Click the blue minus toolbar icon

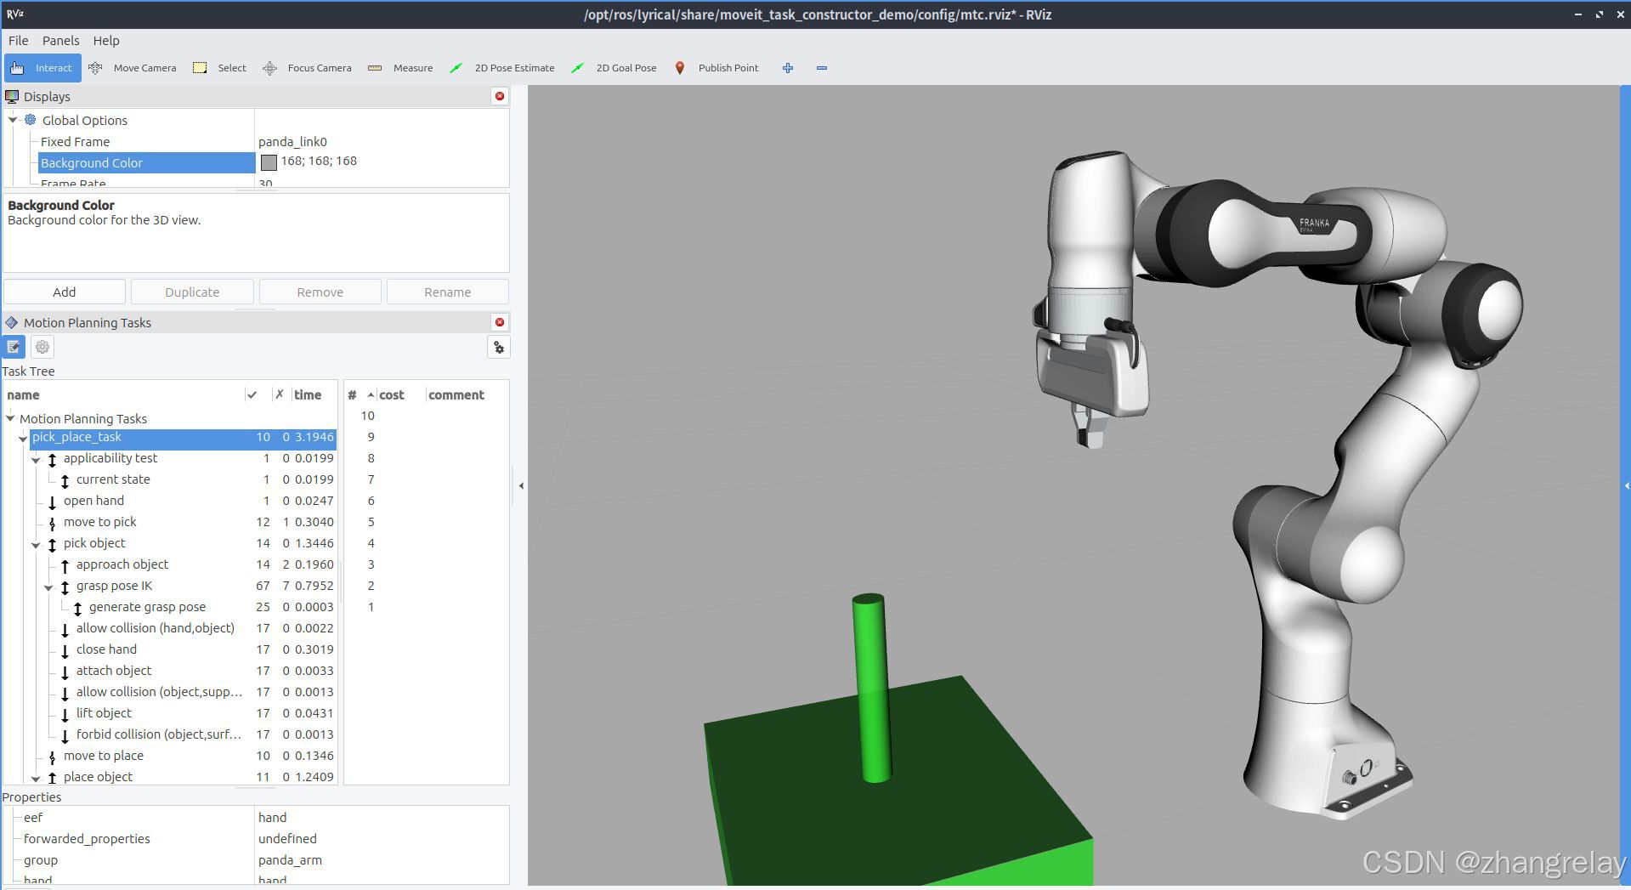tap(822, 68)
